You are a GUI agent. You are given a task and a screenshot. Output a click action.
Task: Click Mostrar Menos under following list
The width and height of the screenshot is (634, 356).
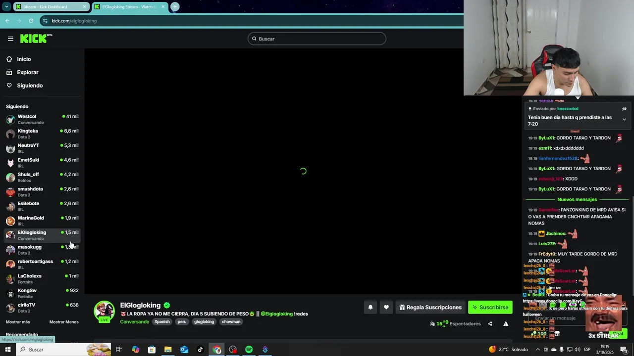click(64, 322)
